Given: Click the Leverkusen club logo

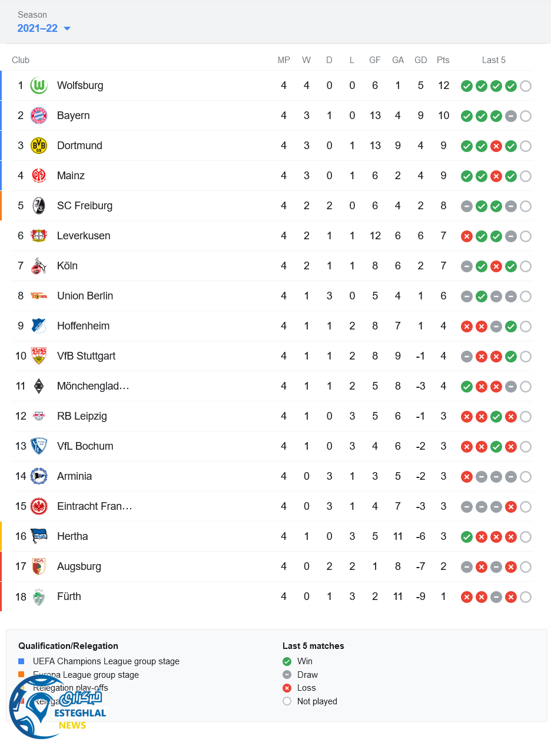Looking at the screenshot, I should [39, 236].
